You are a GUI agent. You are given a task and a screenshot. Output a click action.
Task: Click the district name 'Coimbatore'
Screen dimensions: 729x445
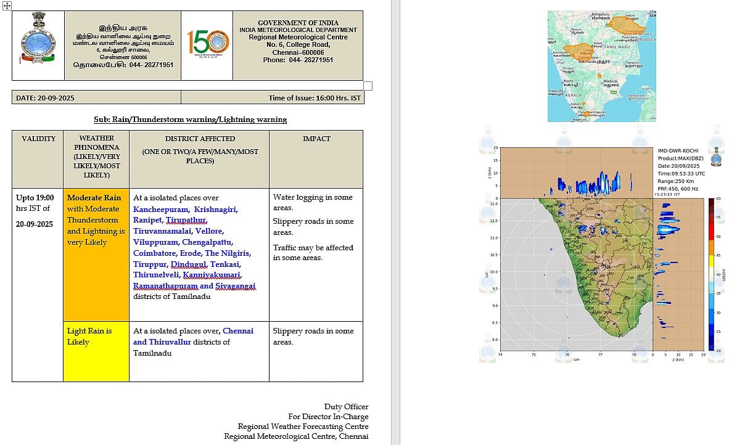coord(155,253)
